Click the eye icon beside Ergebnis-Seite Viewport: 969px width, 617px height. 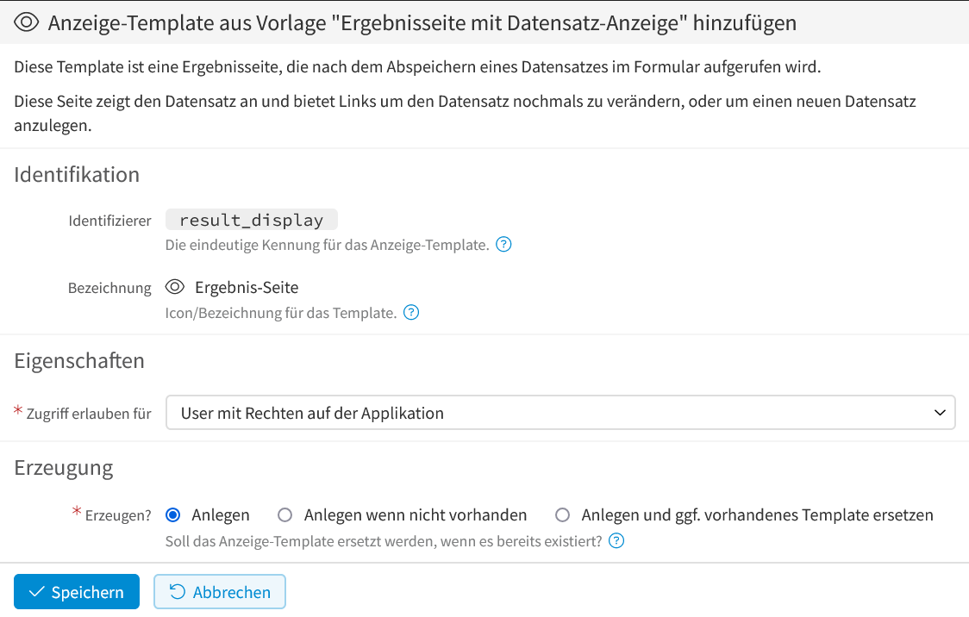tap(175, 287)
